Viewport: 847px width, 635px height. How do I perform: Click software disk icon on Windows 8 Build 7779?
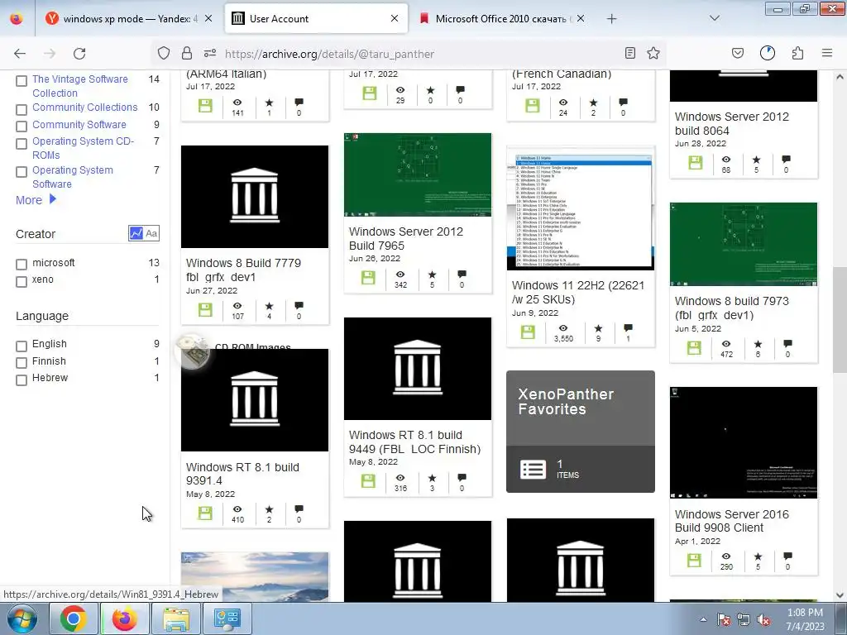point(205,310)
